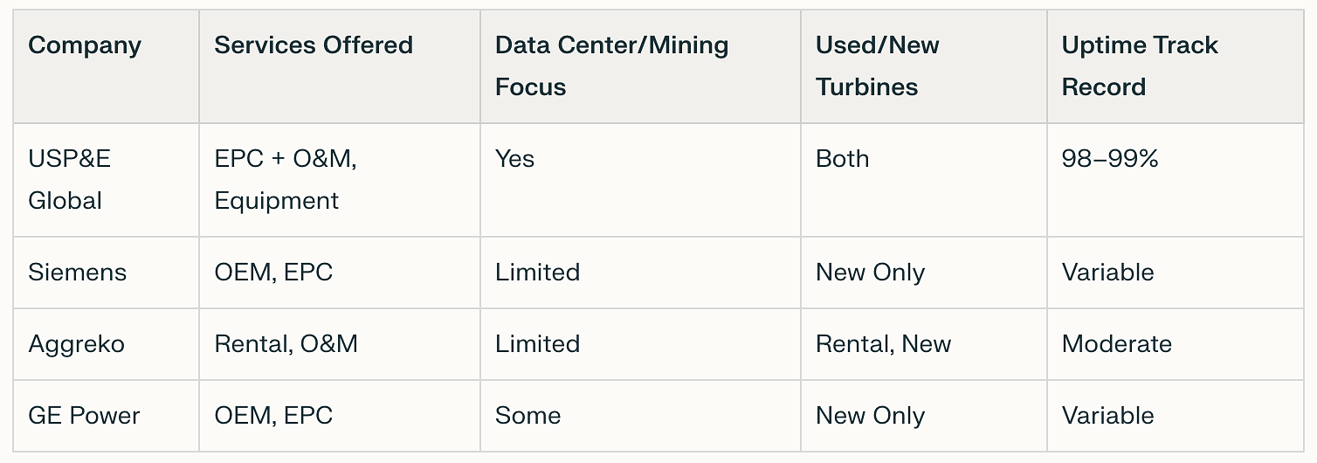The image size is (1317, 463).
Task: Select the EPC + O&M, Equipment cell
Action: (286, 180)
